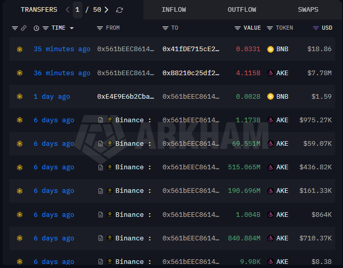Open the 35 minutes ago transaction link
This screenshot has height=268, width=343.
[62, 49]
